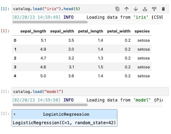Select the species value in row 0
Viewport: 171px width, 134px height.
(143, 40)
